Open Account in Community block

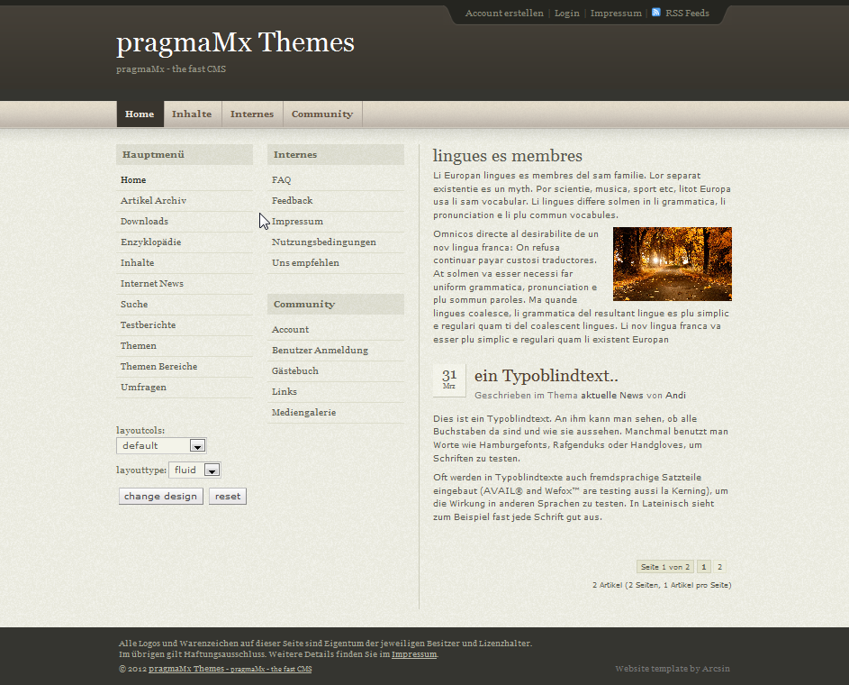(x=290, y=330)
